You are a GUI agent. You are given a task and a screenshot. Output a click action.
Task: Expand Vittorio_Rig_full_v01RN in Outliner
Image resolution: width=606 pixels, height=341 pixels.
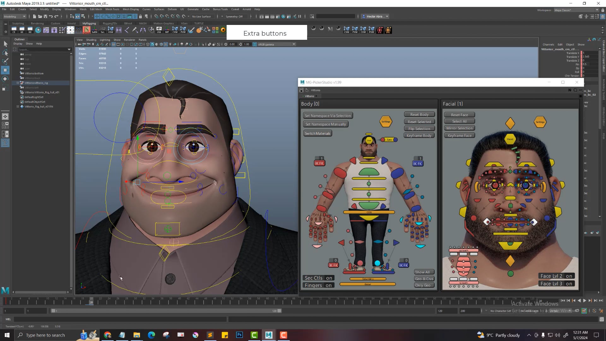[x=18, y=106]
